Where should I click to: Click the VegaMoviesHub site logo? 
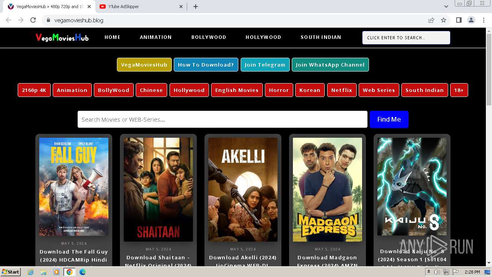pos(62,37)
